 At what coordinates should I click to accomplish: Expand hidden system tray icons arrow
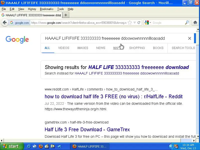(x=171, y=146)
